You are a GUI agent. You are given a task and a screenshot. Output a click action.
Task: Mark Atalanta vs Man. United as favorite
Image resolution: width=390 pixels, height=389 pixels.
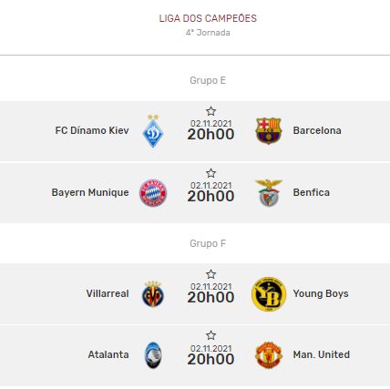click(210, 335)
